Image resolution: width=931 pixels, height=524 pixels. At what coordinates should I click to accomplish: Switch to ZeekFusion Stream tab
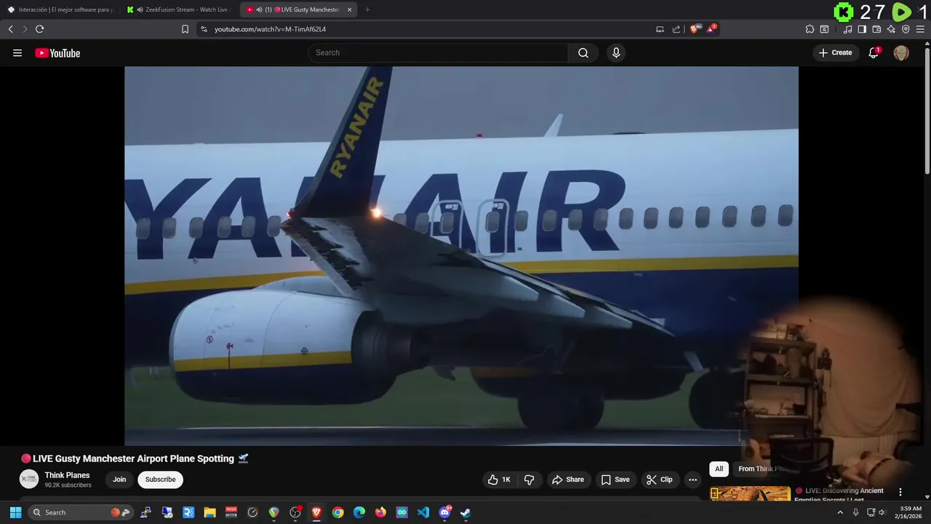pyautogui.click(x=180, y=9)
